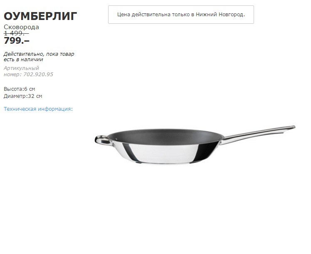
Task: Click the far tip of the pan handle
Action: click(x=291, y=127)
